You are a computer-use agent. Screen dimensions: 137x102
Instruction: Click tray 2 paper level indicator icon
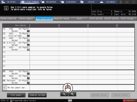tap(28, 36)
